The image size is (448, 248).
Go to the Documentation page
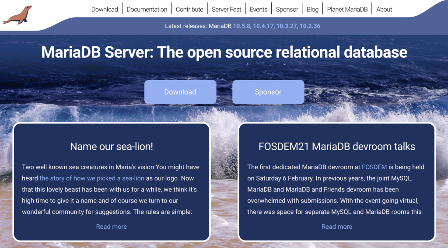147,9
